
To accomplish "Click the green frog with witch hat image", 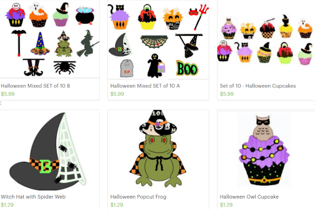I will pyautogui.click(x=157, y=149).
